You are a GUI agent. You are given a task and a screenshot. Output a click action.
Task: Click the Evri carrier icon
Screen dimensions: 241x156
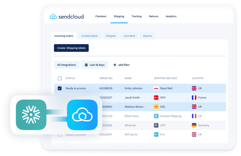point(156,135)
